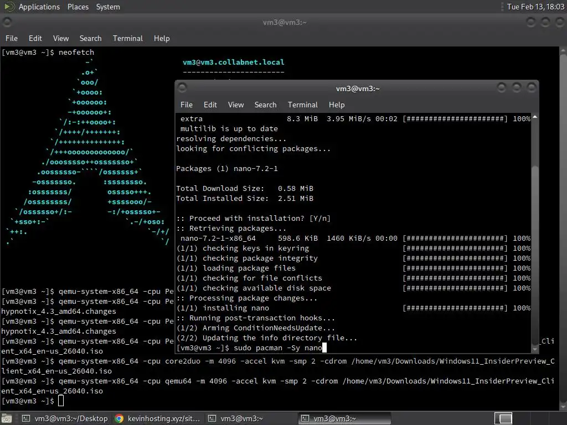Maximize the background terminal window
The image size is (567, 425).
(x=545, y=22)
